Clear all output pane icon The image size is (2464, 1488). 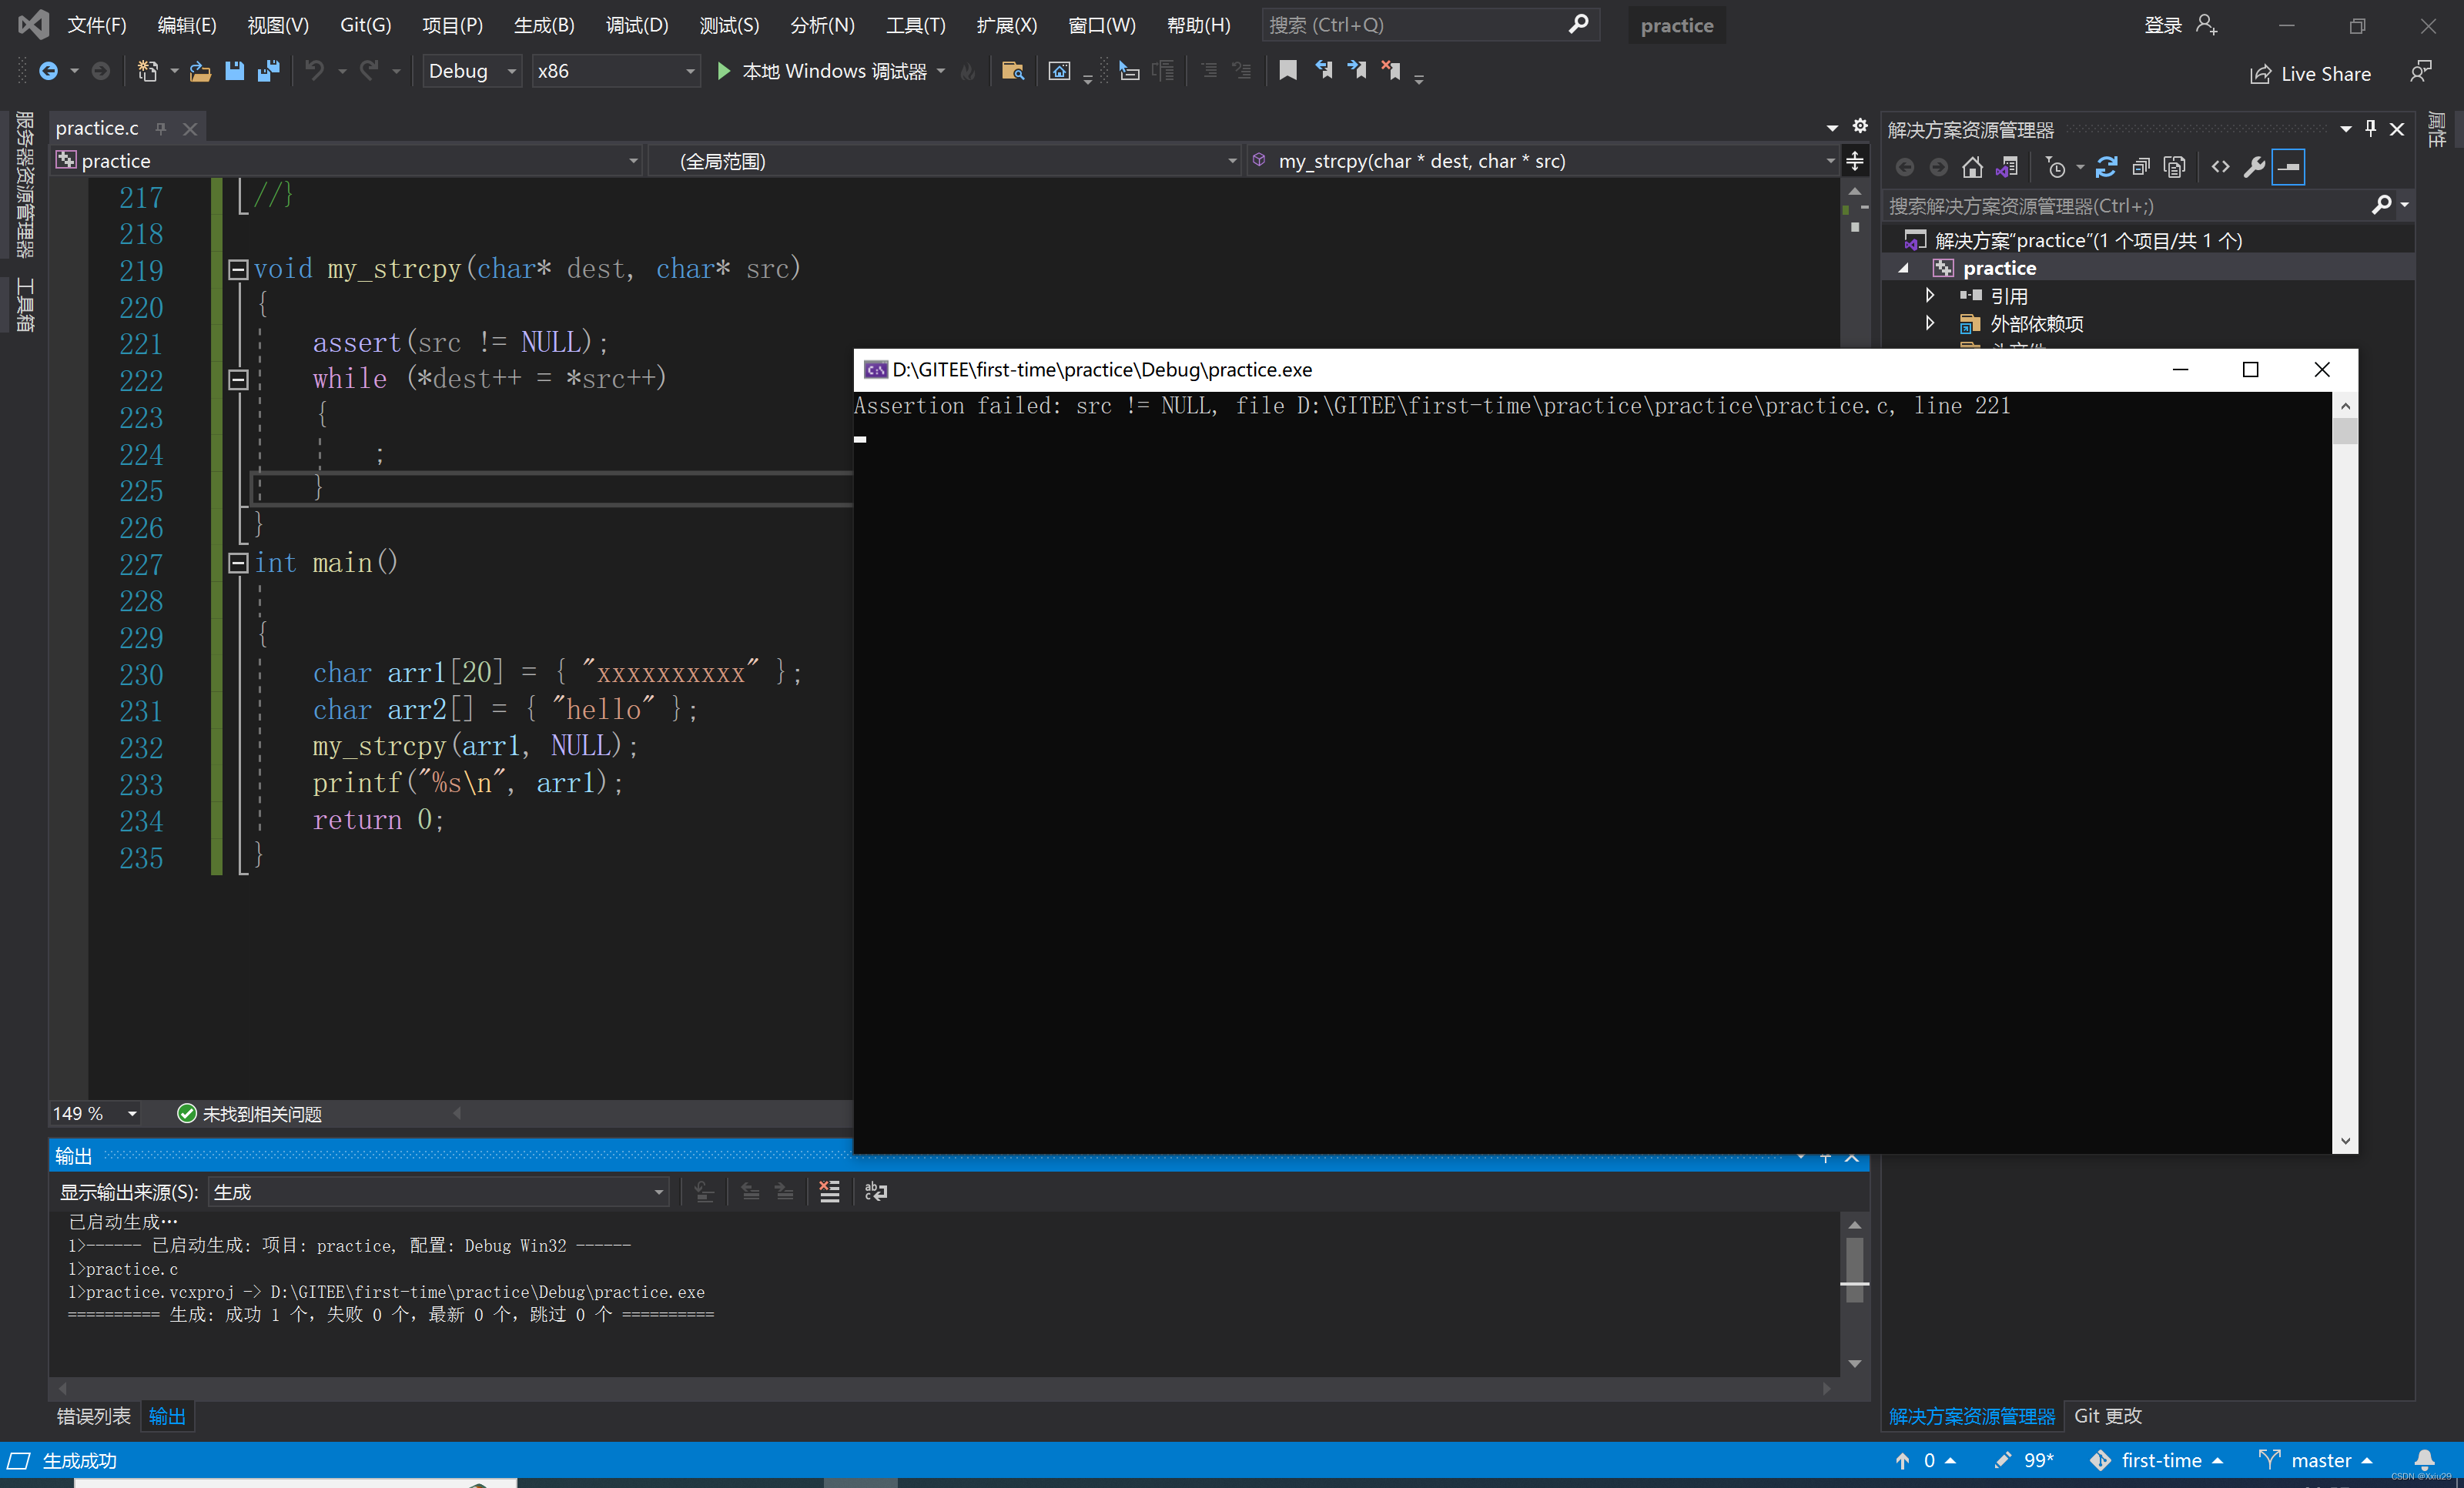(x=829, y=1191)
